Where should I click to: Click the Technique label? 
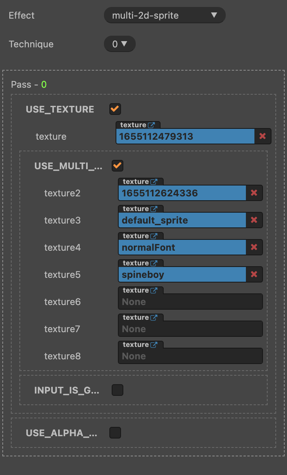(x=31, y=44)
